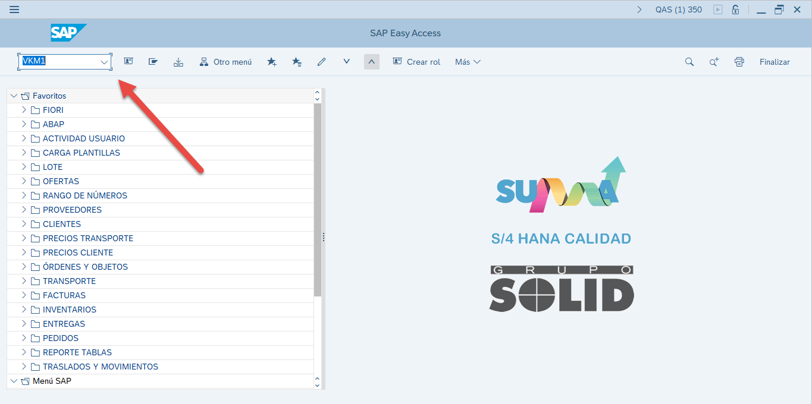
Task: Click the unlocked padlock icon in title bar
Action: pyautogui.click(x=735, y=10)
